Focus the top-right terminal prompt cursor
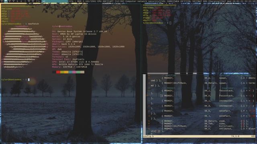This screenshot has height=144, width=257. (x=170, y=23)
